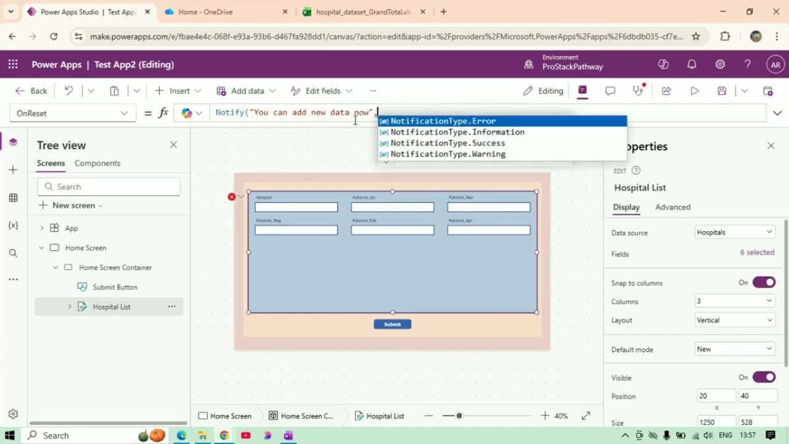Expand the formula bar chevron
Image resolution: width=789 pixels, height=444 pixels.
pos(777,113)
